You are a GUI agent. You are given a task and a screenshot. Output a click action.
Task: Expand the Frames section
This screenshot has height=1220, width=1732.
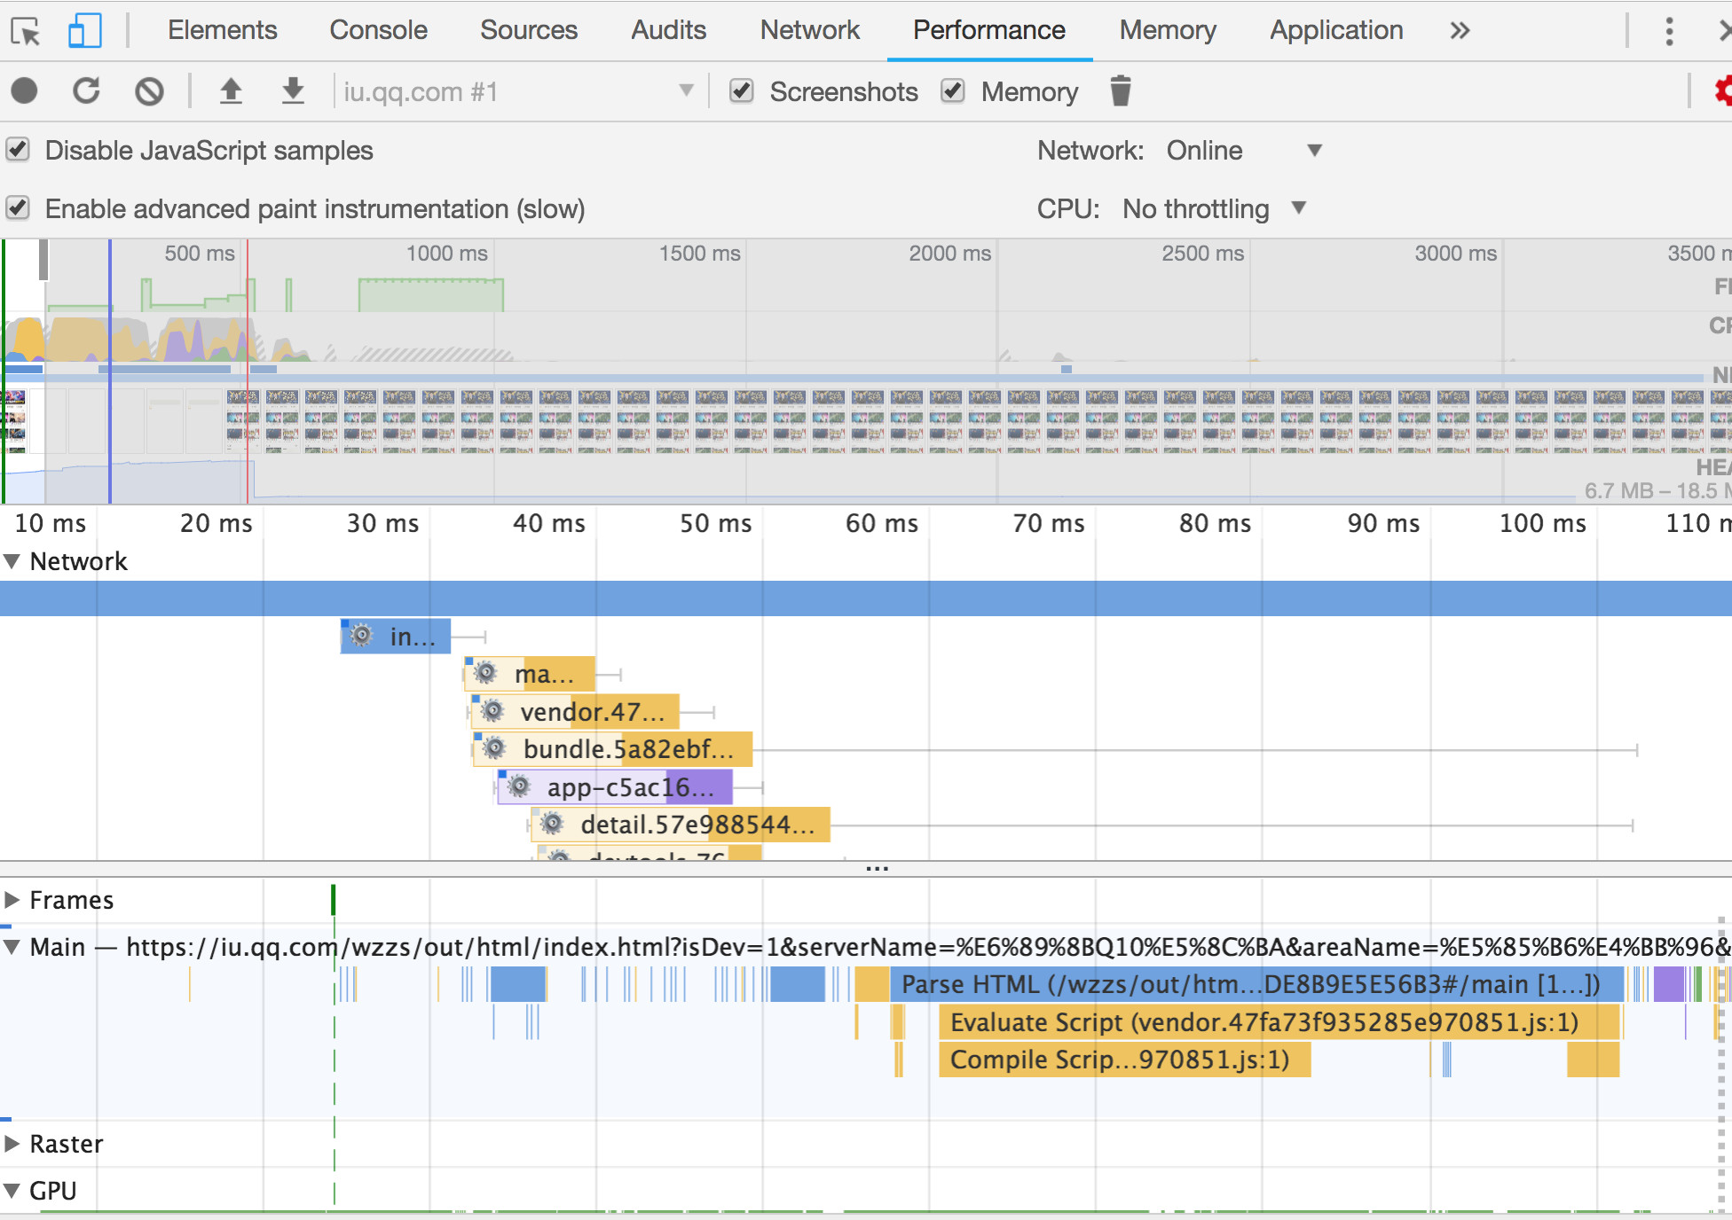12,900
